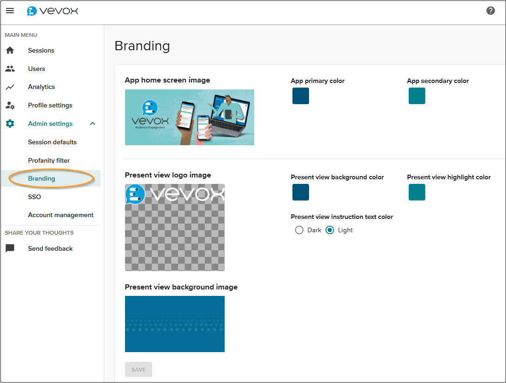This screenshot has height=383, width=506.
Task: Open Profanity filter submenu item
Action: point(49,160)
